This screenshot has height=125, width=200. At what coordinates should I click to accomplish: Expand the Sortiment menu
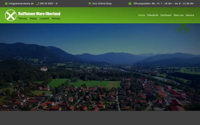pyautogui.click(x=166, y=15)
